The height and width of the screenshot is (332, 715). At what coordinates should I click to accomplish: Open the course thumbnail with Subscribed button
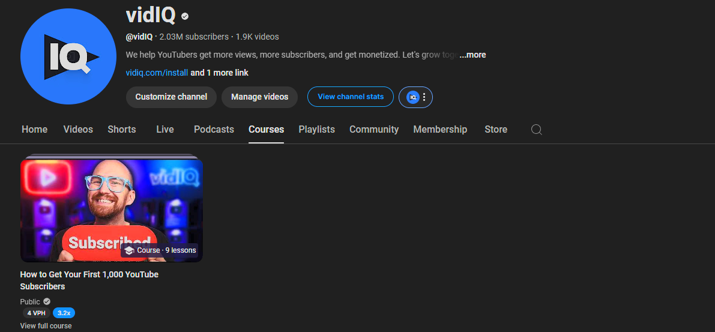point(112,210)
